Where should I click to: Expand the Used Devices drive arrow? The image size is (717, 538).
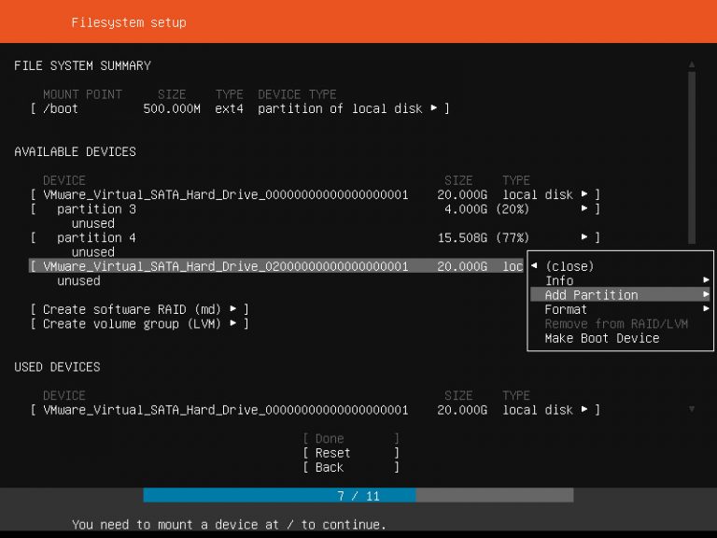click(583, 409)
